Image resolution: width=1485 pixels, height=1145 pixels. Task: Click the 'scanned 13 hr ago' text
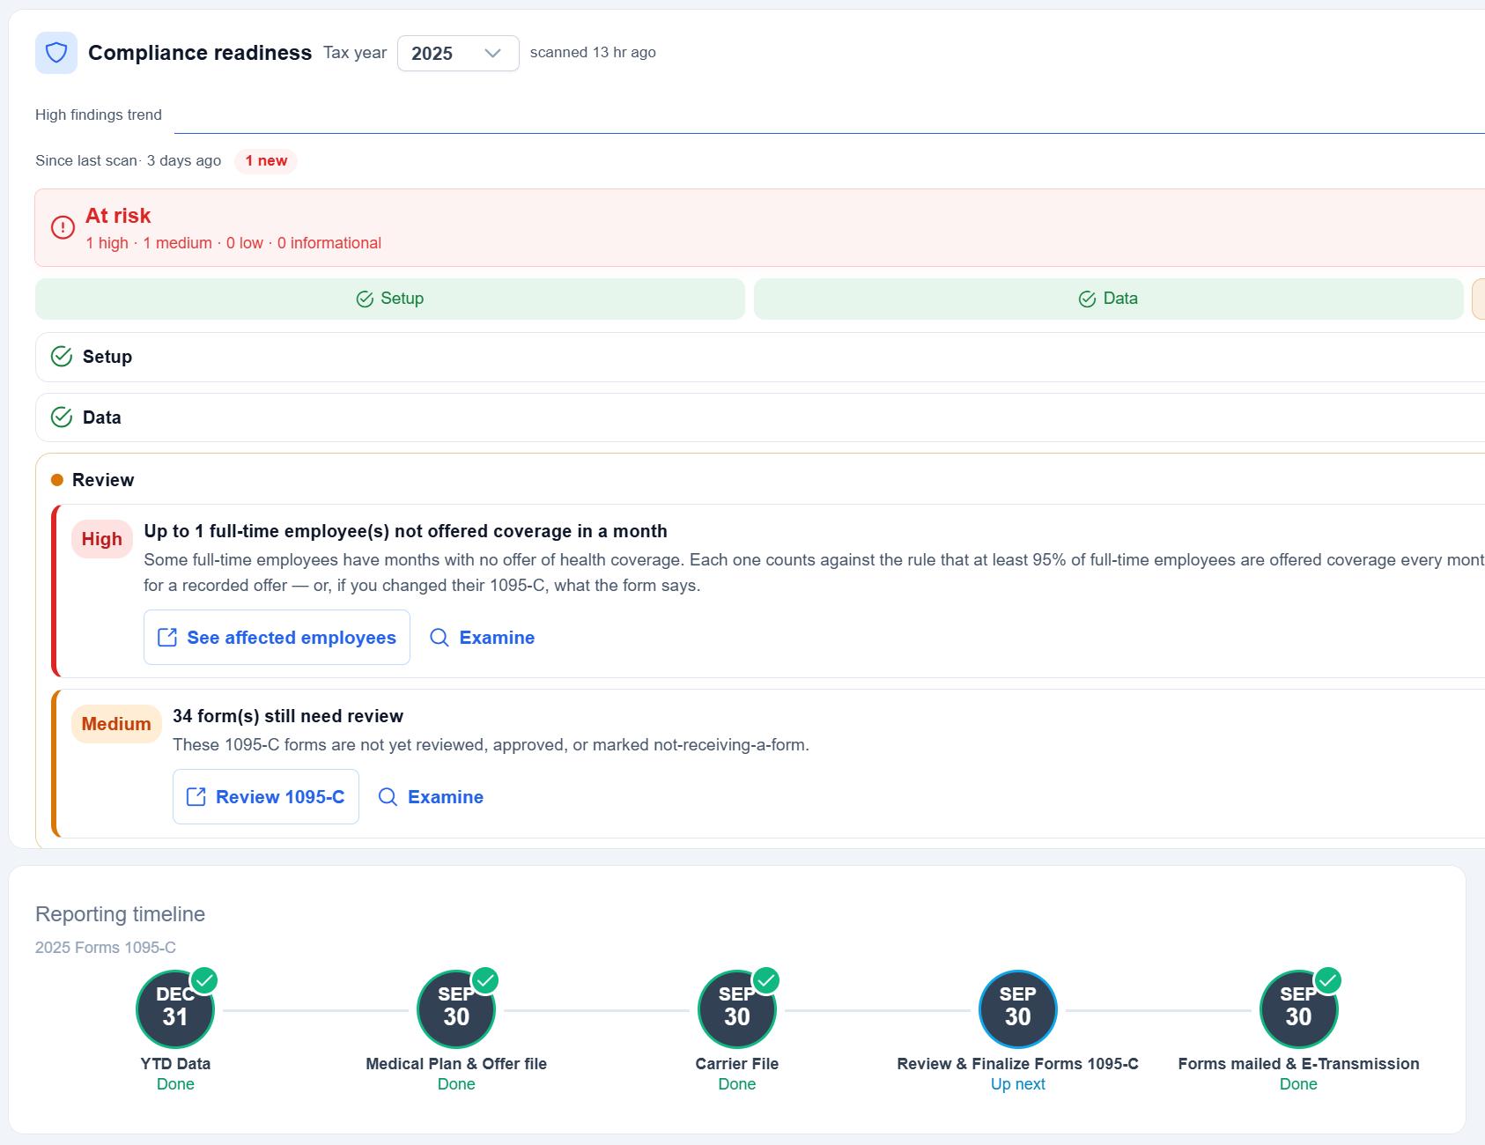click(593, 53)
